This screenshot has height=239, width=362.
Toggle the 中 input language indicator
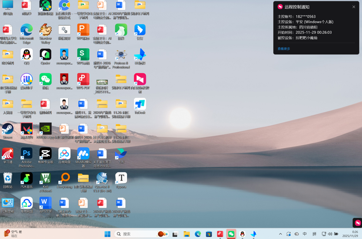[x=305, y=234]
